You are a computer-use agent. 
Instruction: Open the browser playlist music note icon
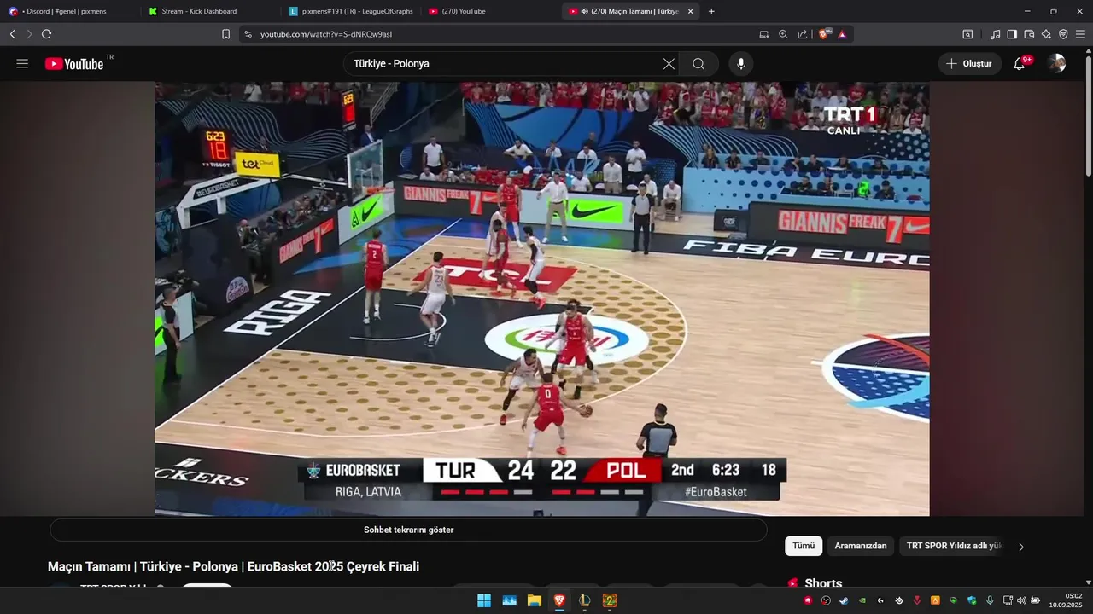pyautogui.click(x=995, y=34)
